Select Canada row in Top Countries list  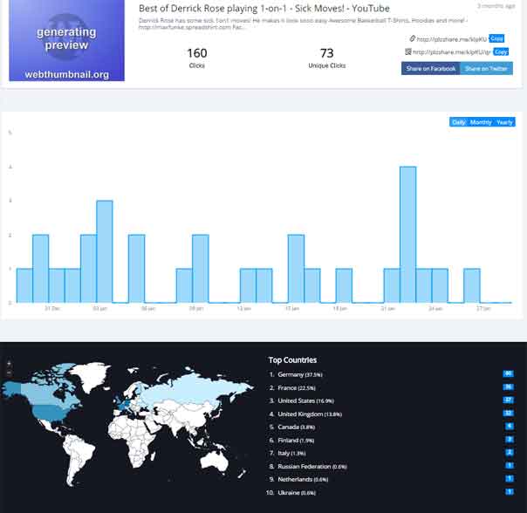pyautogui.click(x=292, y=427)
